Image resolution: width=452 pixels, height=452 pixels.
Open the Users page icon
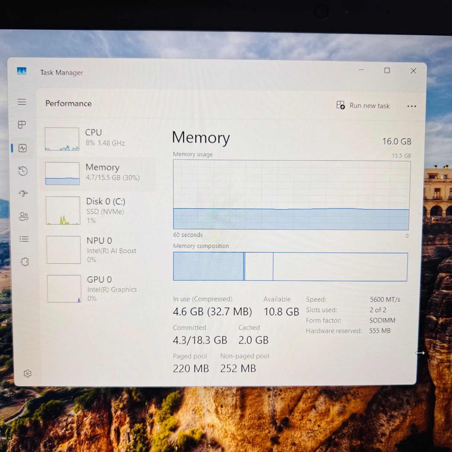(x=24, y=216)
